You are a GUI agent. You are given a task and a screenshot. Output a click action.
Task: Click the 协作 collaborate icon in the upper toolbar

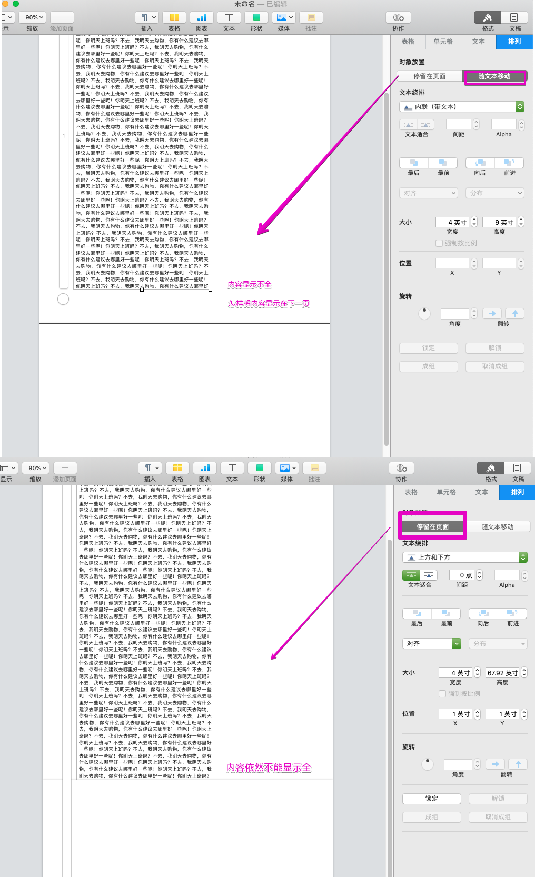399,17
